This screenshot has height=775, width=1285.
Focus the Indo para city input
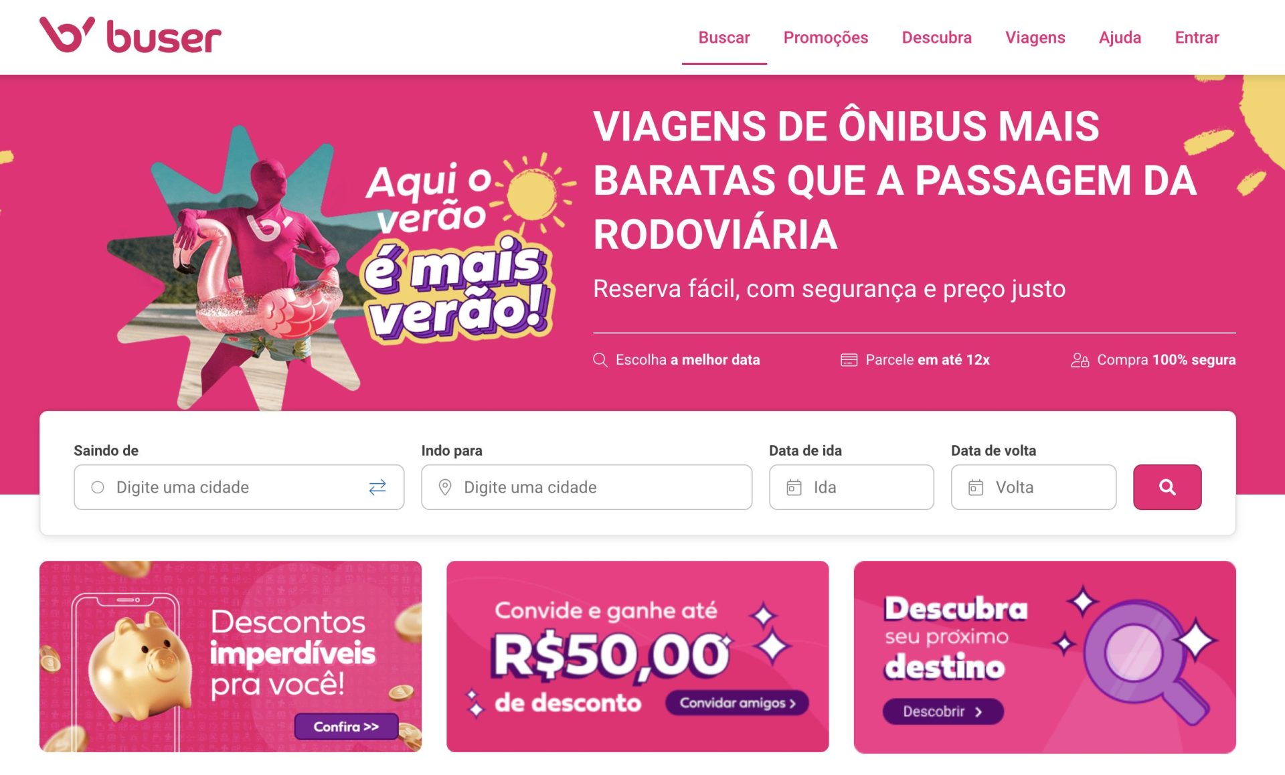[586, 487]
